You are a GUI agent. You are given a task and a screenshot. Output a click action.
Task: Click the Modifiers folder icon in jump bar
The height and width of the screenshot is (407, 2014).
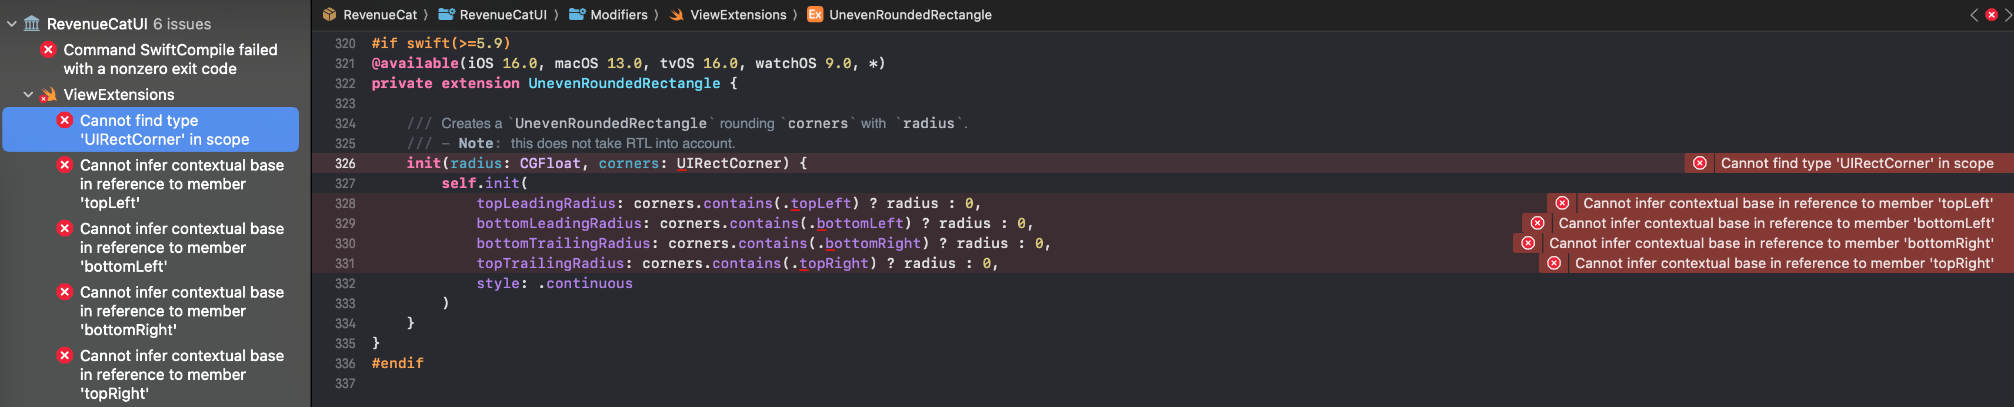[x=577, y=14]
